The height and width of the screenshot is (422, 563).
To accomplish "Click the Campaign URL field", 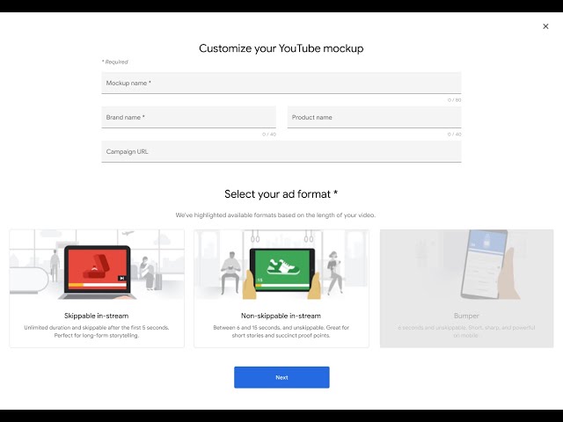I will [x=281, y=151].
